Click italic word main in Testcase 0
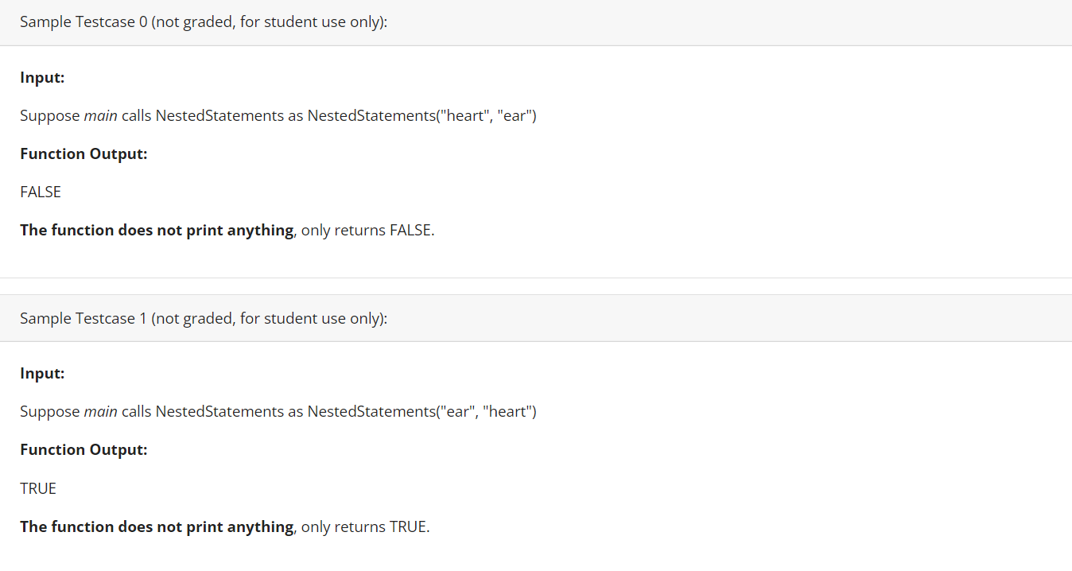The image size is (1072, 571). tap(101, 116)
